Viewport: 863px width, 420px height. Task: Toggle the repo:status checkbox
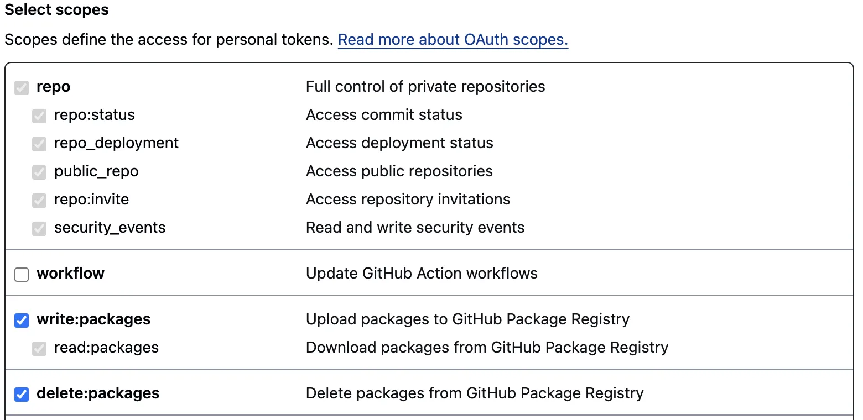39,116
